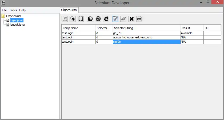Click the Result column header
224x120 pixels.
pyautogui.click(x=192, y=28)
